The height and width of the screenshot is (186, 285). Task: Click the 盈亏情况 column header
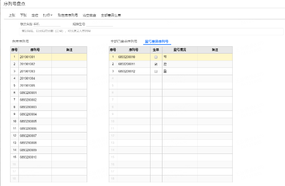pos(180,50)
